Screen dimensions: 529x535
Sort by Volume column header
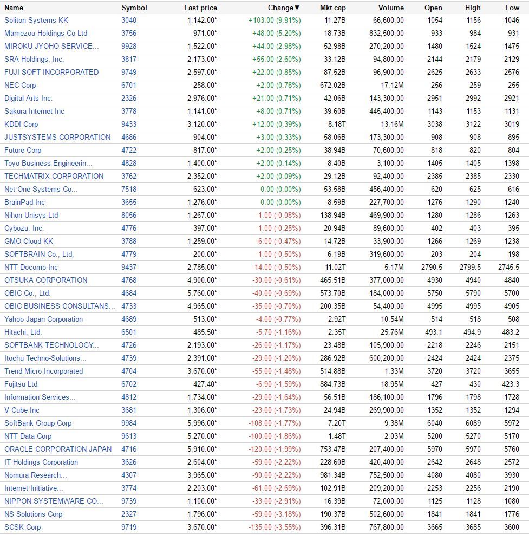point(391,8)
